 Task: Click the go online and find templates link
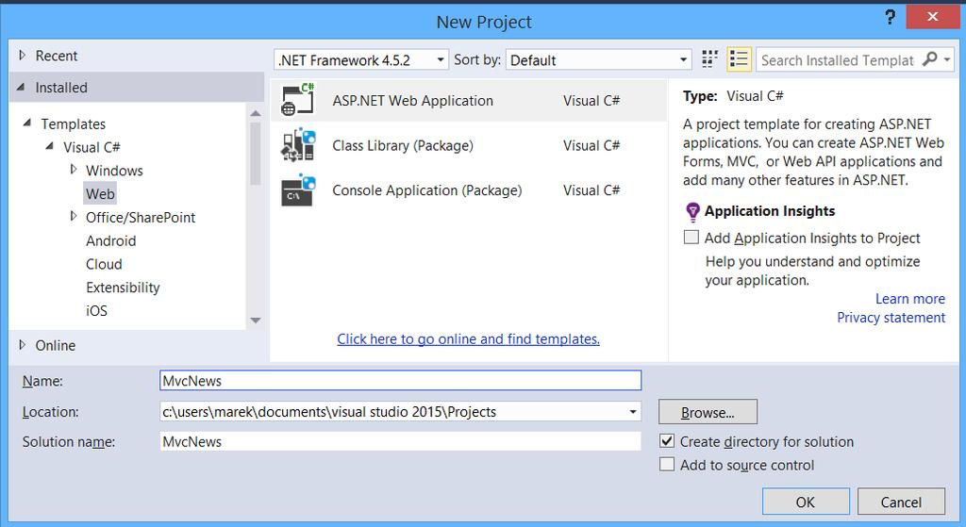468,339
